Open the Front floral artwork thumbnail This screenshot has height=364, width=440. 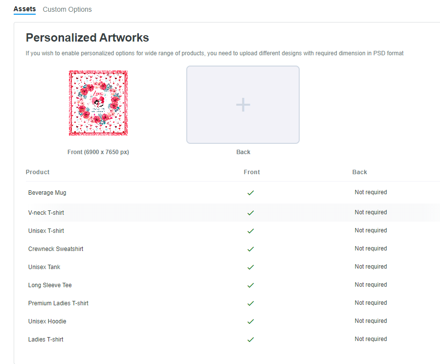click(x=98, y=103)
